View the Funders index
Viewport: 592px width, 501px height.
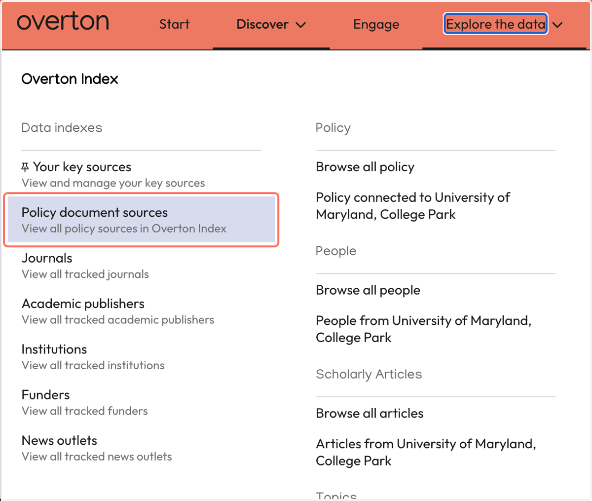click(x=45, y=395)
